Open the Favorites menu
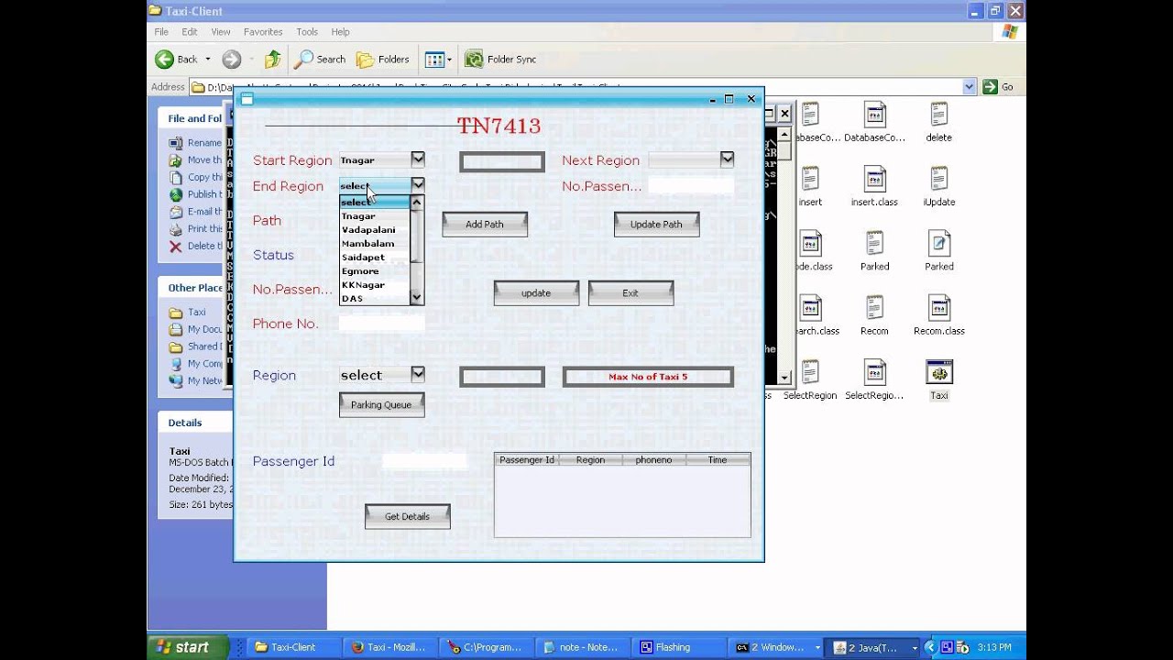The width and height of the screenshot is (1173, 660). point(263,32)
